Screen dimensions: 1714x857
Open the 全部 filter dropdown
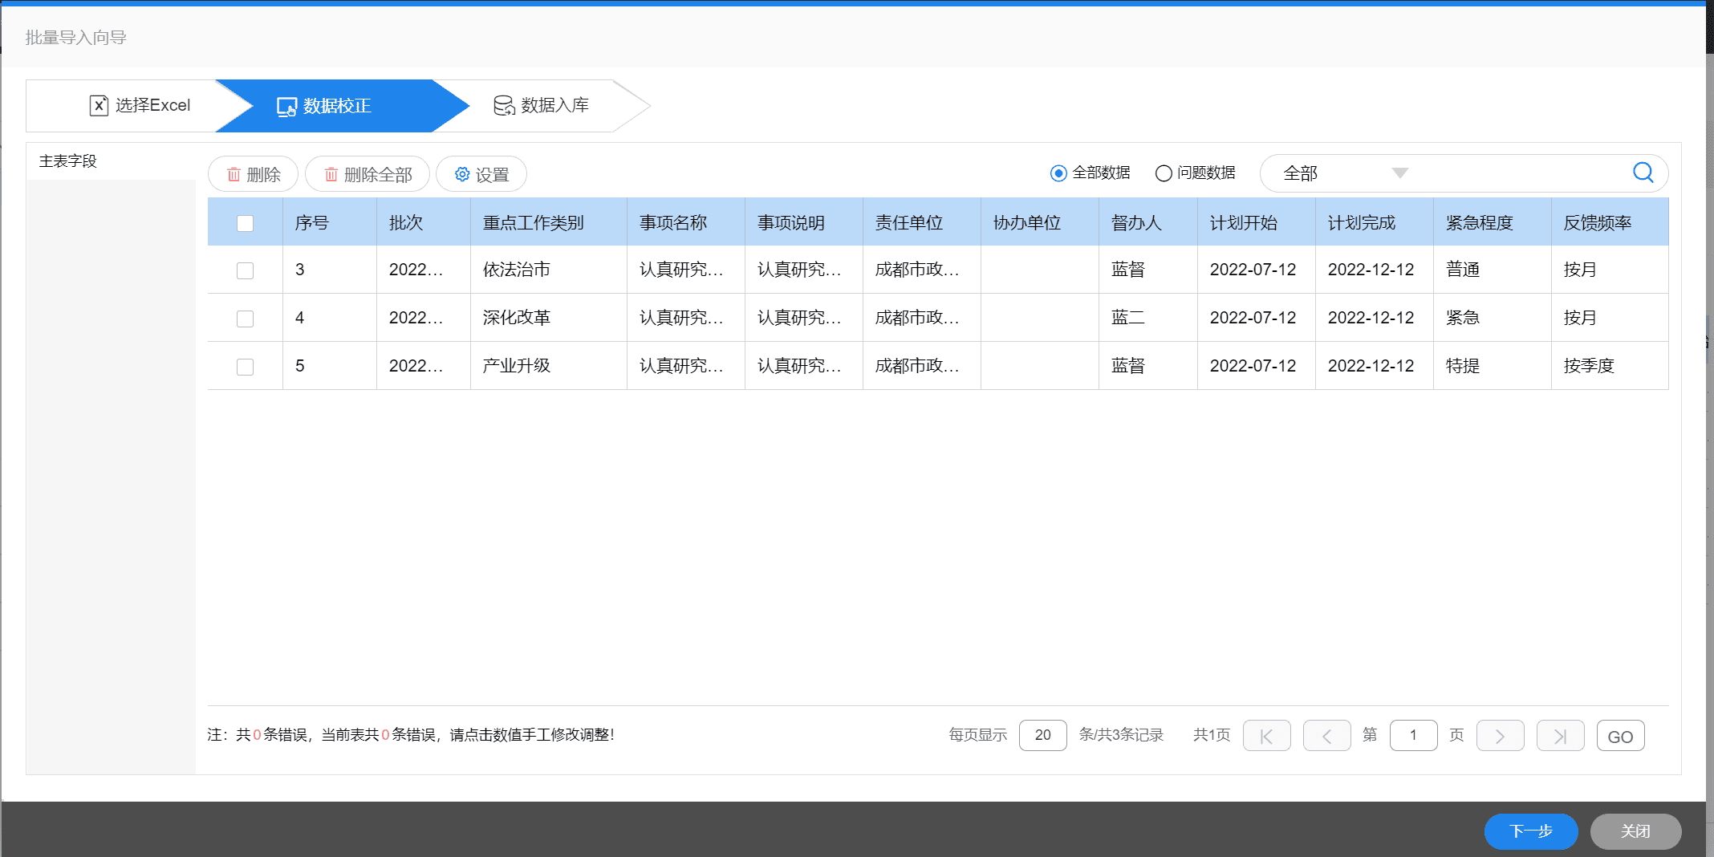coord(1346,173)
